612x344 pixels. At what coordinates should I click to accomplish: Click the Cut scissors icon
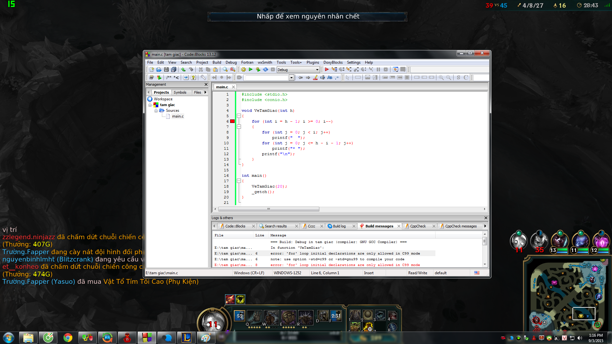click(200, 69)
